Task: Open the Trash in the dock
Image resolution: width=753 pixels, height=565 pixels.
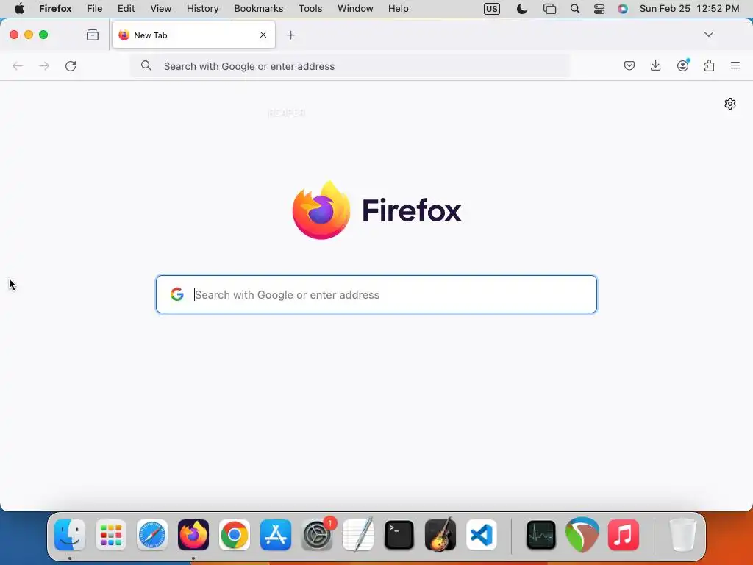Action: [x=682, y=535]
